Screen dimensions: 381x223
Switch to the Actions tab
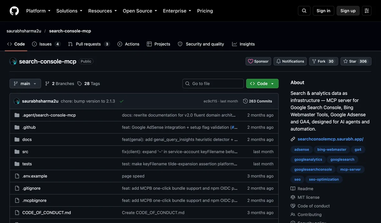point(128,44)
